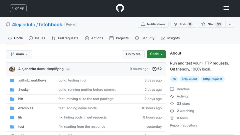240x135 pixels.
Task: Open the cli topic tag
Action: 174,79
